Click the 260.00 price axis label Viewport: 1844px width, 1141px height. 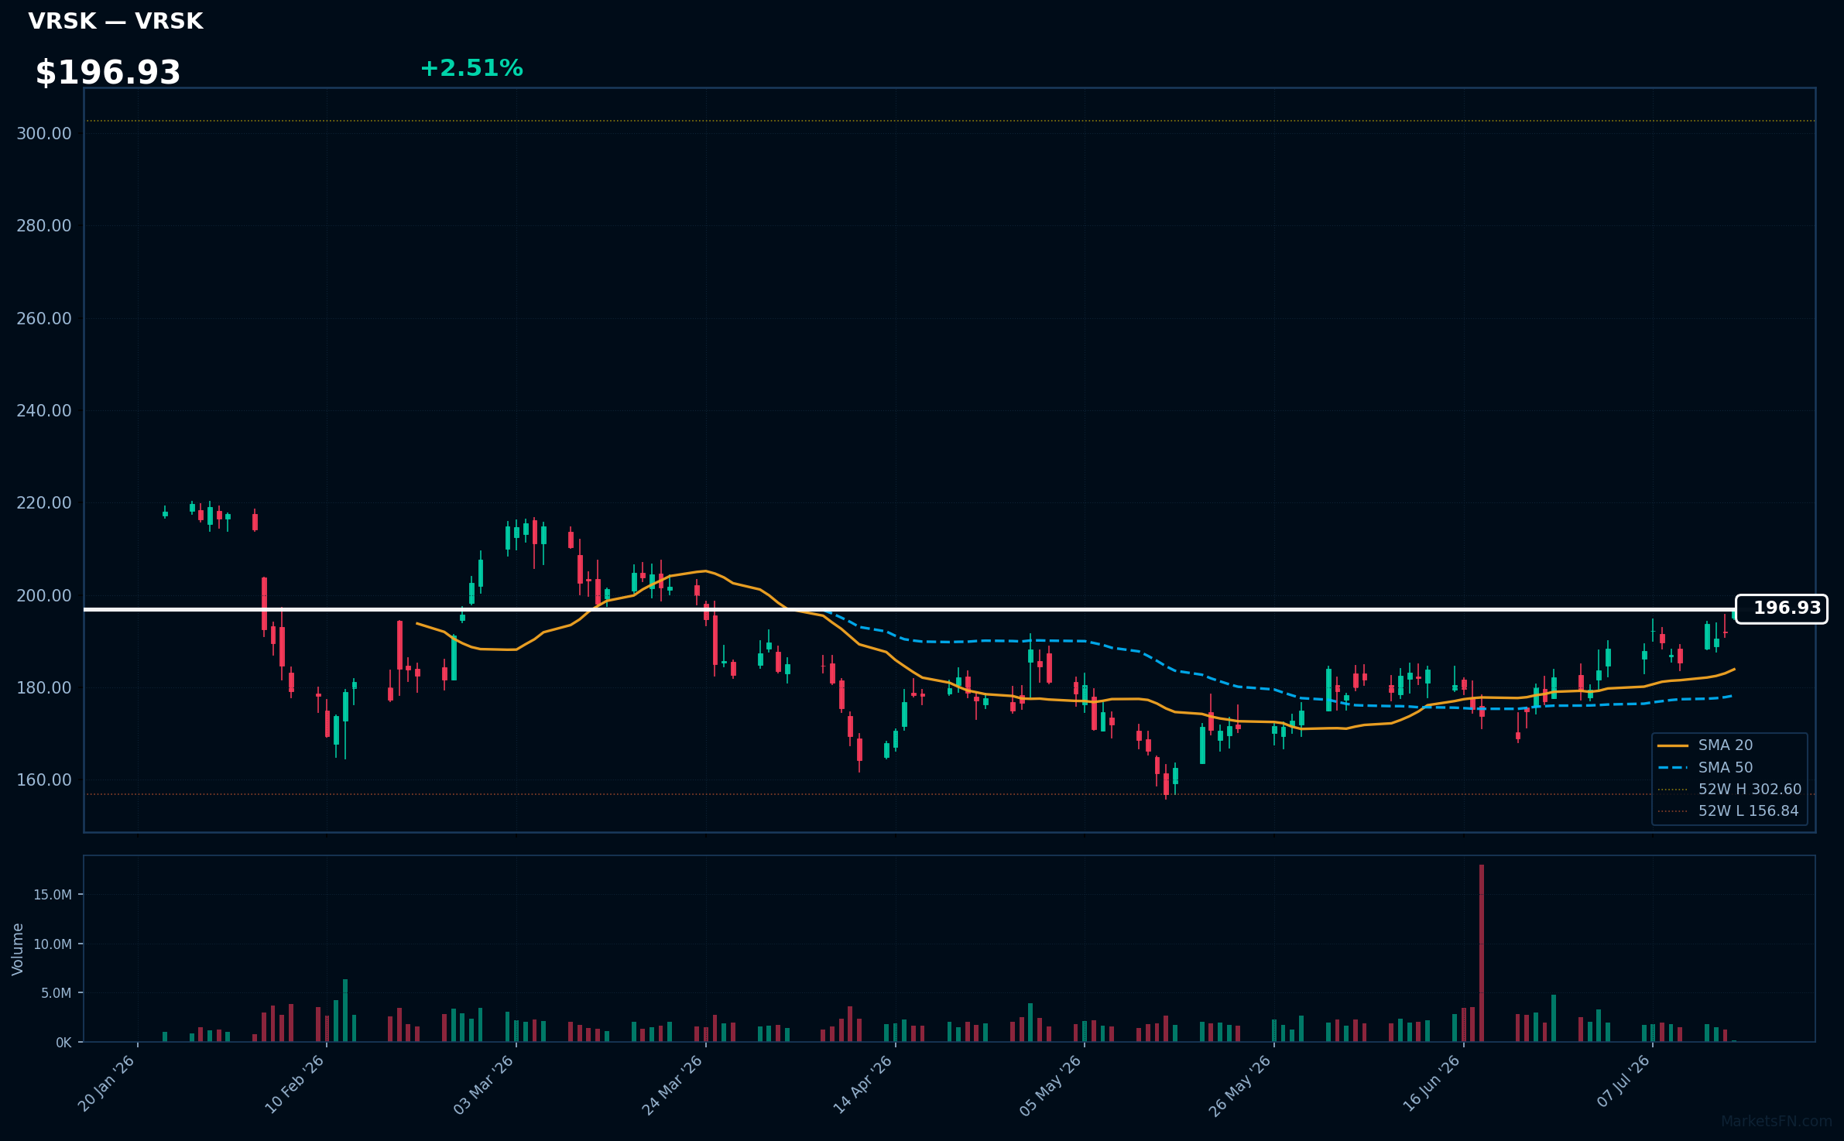pyautogui.click(x=44, y=318)
